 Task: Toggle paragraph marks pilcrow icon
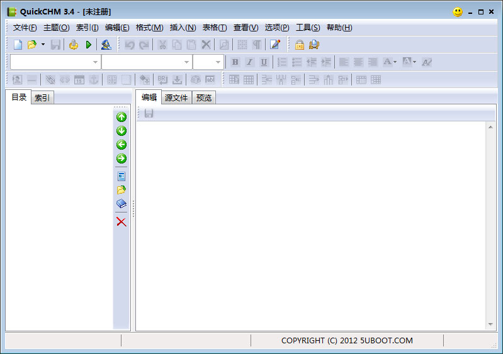[x=257, y=45]
